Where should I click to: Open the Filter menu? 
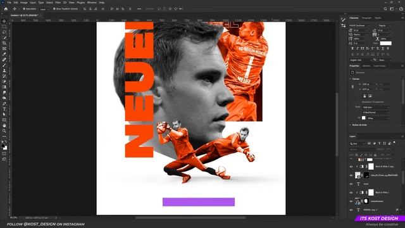point(58,3)
